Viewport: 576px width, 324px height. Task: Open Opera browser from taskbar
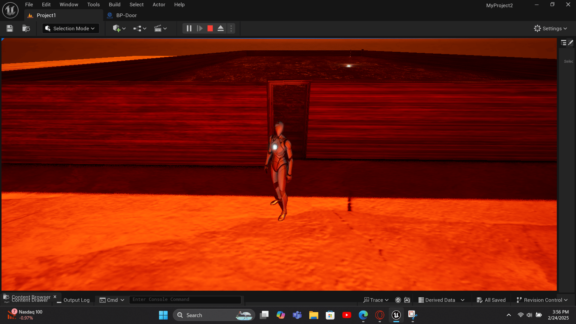pos(379,315)
